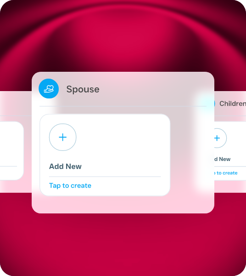Click the partial blue icon beside Children
This screenshot has width=246, height=276.
(215, 103)
